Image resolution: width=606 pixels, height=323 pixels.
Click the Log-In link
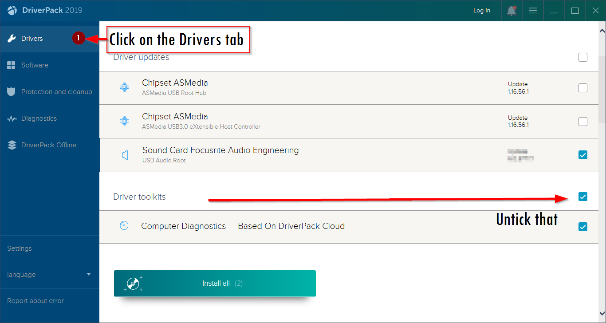tap(482, 10)
